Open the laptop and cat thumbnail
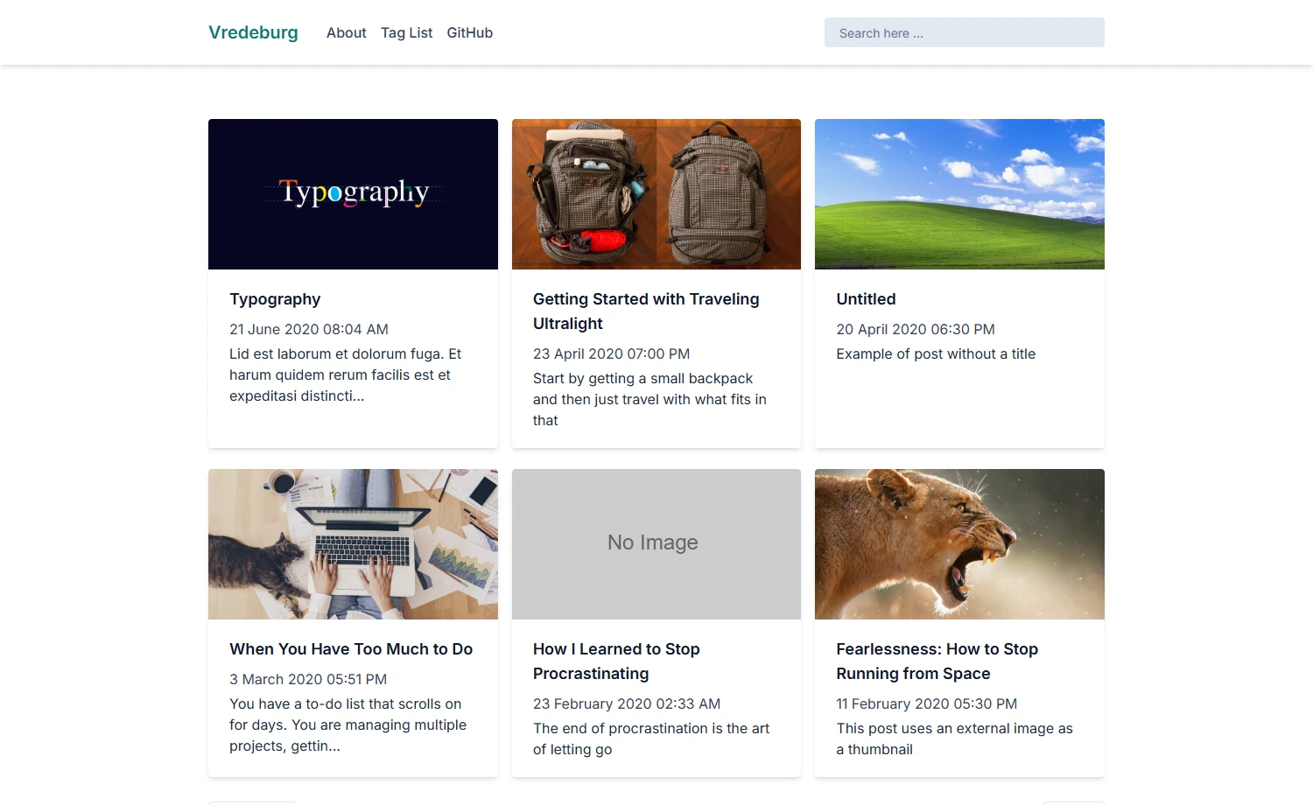The height and width of the screenshot is (805, 1313). coord(353,544)
